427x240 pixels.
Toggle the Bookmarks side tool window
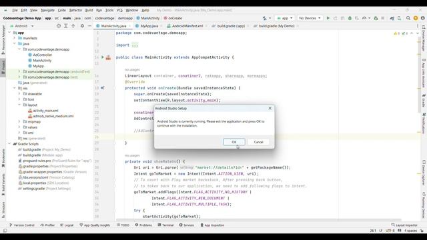point(3,158)
